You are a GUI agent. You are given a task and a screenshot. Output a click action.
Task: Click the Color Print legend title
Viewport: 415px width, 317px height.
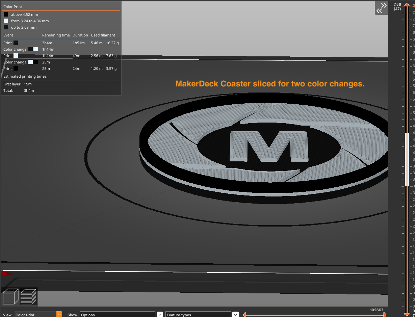click(x=13, y=7)
